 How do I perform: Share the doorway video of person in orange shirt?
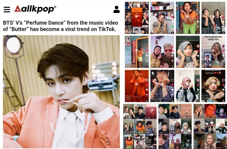[147, 61]
